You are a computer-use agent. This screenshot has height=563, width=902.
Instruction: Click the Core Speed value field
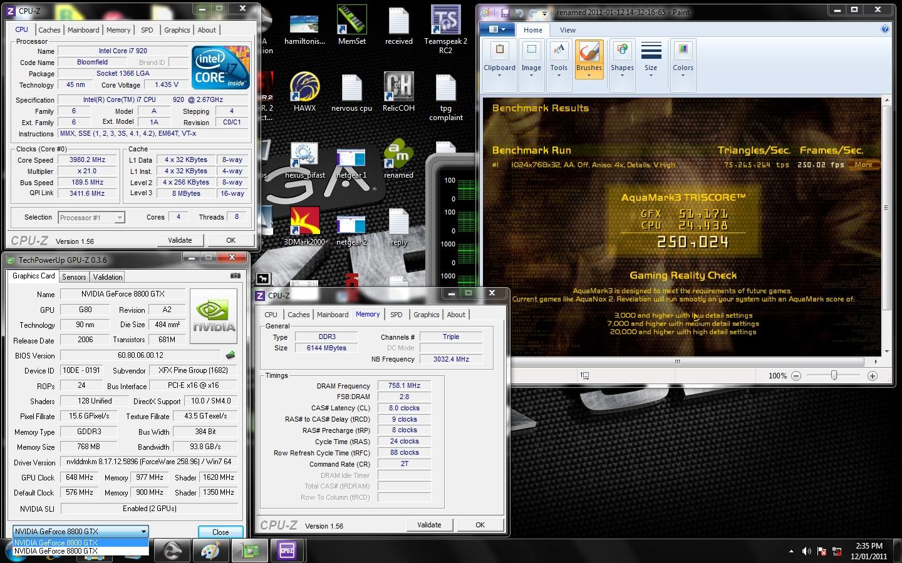click(x=87, y=160)
